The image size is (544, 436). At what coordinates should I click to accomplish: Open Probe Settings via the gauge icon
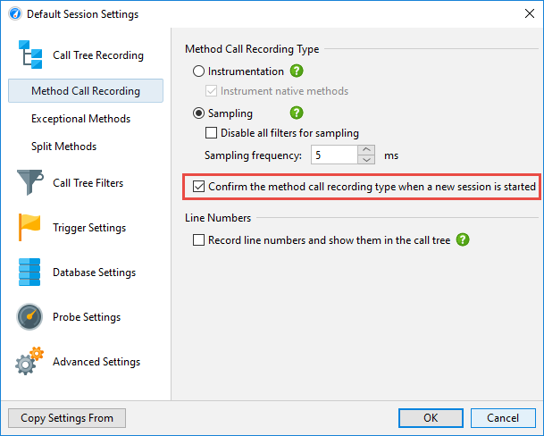[29, 316]
